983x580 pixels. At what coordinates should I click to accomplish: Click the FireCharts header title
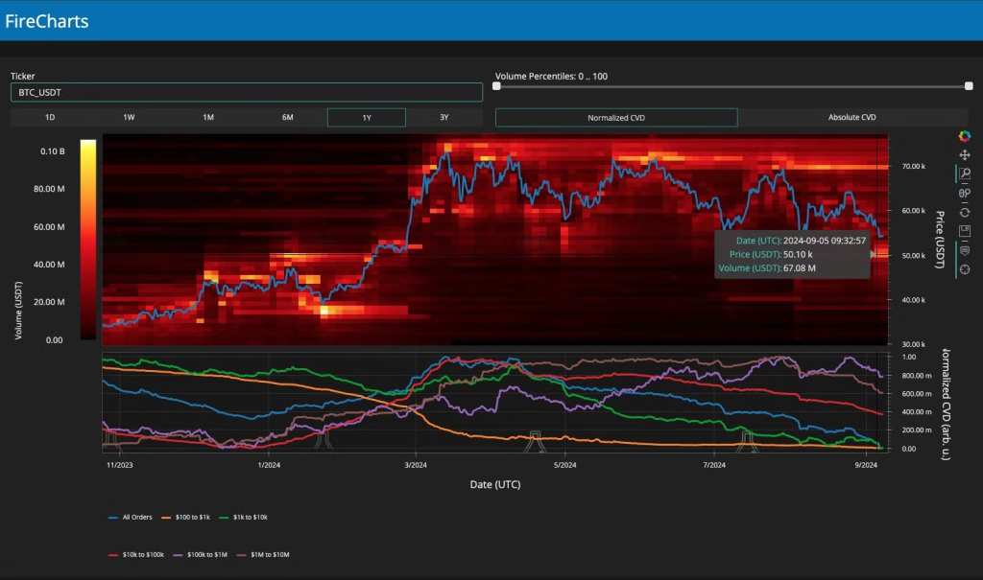point(47,21)
